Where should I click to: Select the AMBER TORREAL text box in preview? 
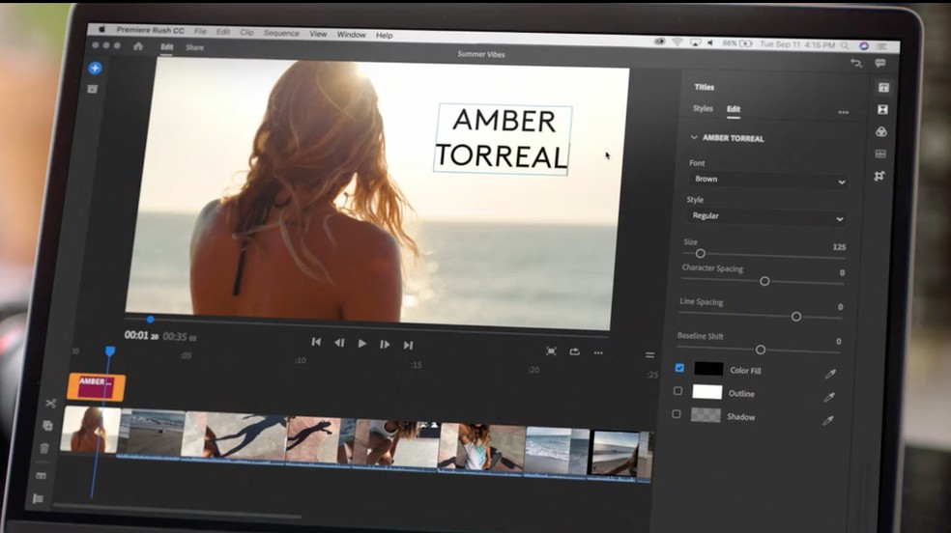tap(503, 139)
